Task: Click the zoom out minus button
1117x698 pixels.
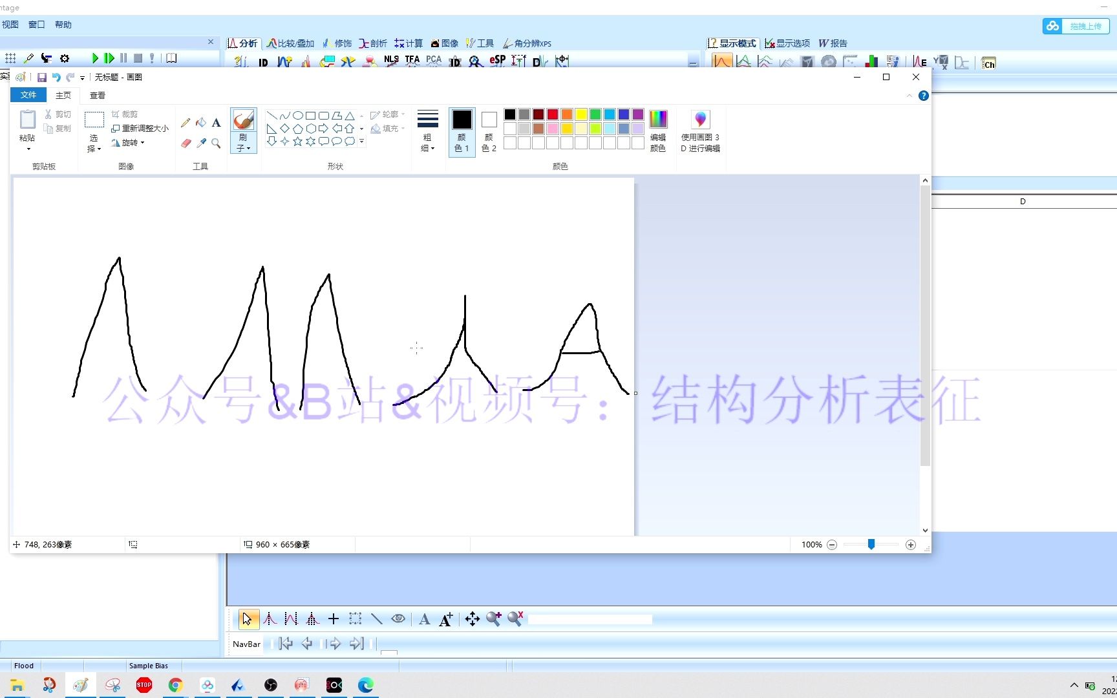Action: click(832, 545)
